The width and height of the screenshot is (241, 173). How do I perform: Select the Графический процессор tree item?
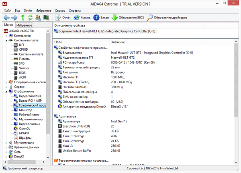(x=30, y=105)
